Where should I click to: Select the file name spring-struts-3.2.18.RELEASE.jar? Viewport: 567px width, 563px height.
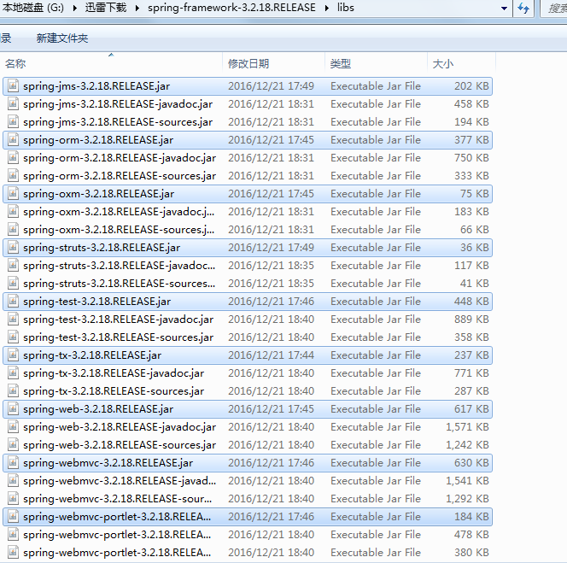(x=102, y=248)
